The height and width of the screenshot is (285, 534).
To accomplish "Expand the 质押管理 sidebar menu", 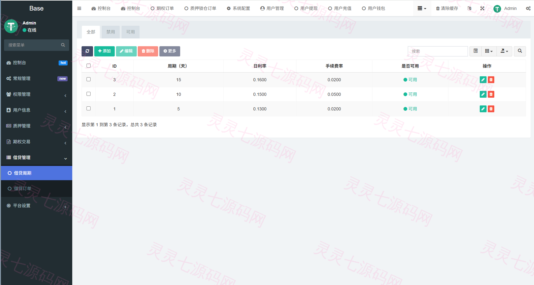I will coord(37,126).
